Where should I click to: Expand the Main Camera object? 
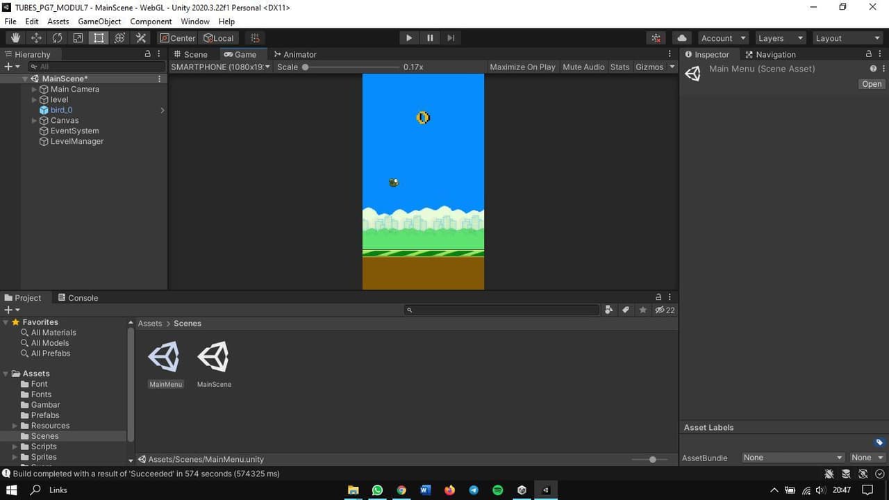pos(35,89)
